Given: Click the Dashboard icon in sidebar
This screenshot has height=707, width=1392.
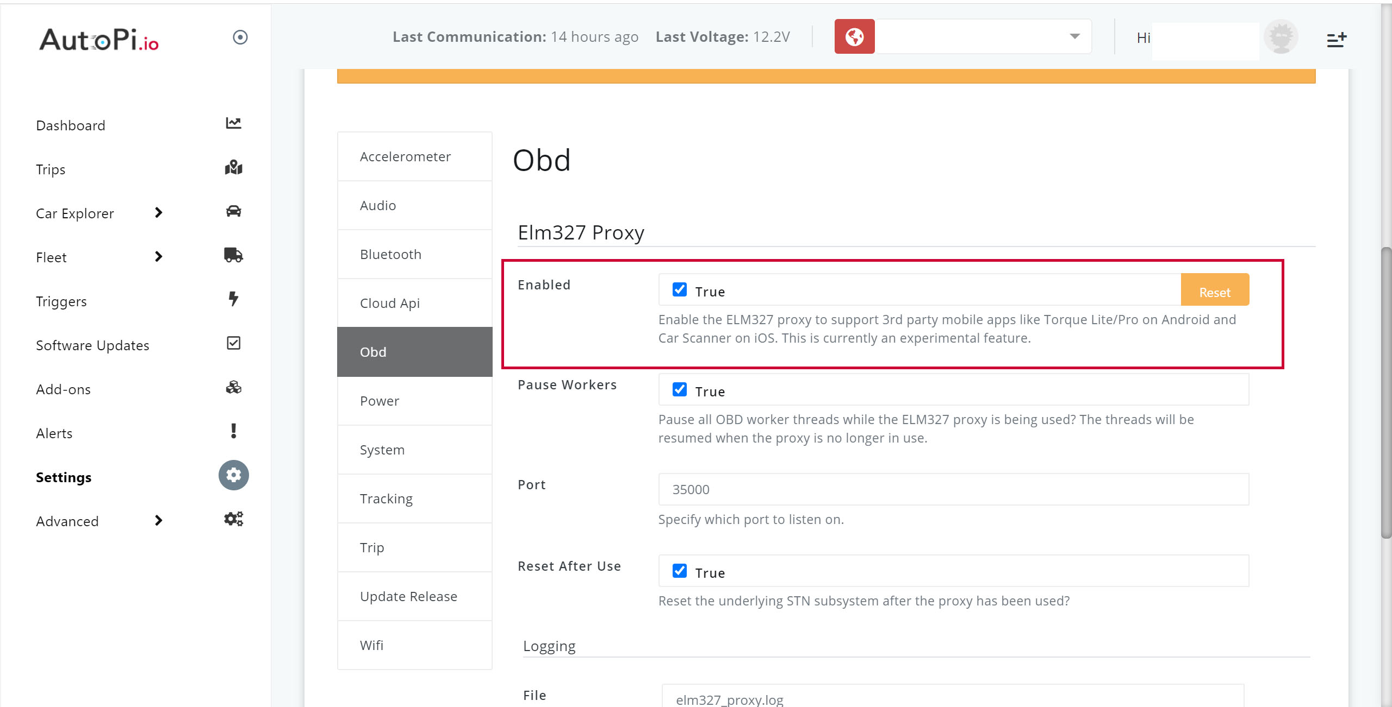Looking at the screenshot, I should click(234, 124).
